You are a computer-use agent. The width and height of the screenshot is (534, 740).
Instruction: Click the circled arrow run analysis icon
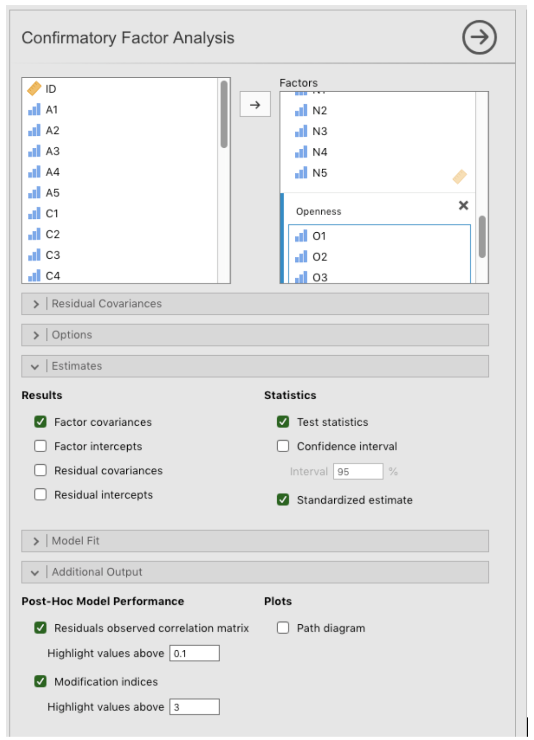click(479, 37)
